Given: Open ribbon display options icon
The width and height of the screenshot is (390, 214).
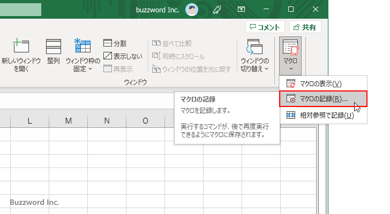Looking at the screenshot, I should coord(241,10).
